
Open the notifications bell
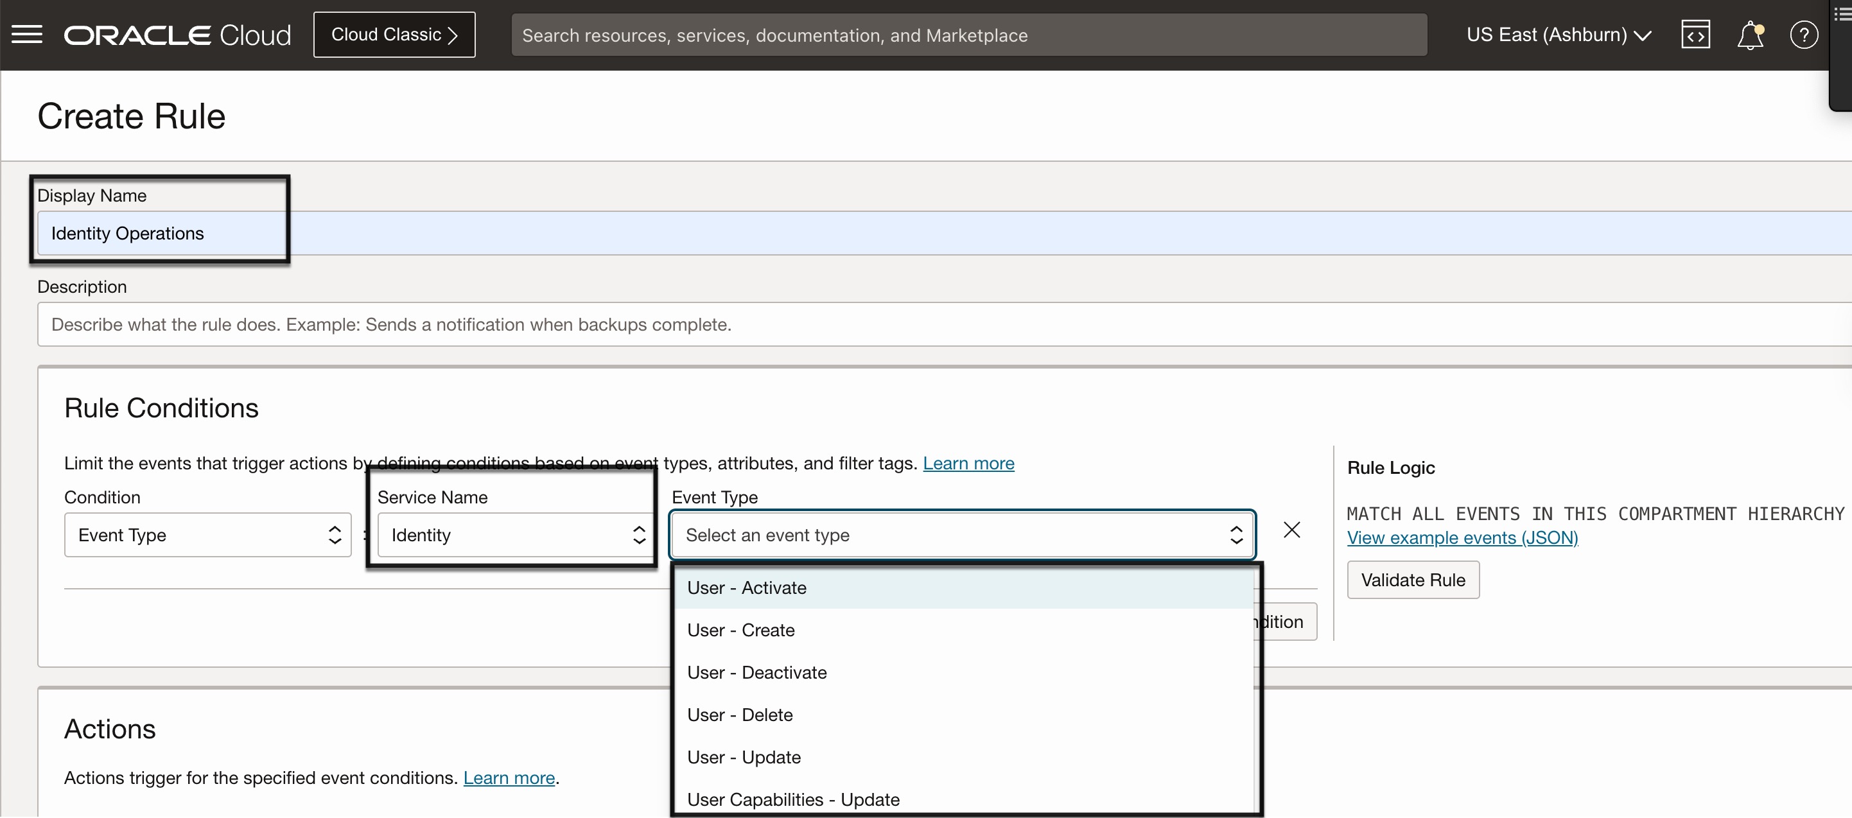(1749, 35)
